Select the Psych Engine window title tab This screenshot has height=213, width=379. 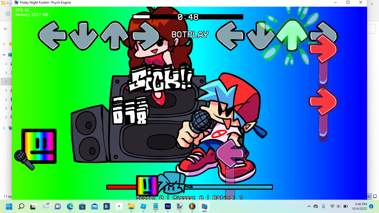coord(44,2)
